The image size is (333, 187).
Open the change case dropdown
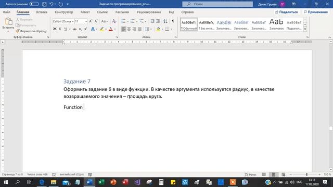(x=104, y=21)
